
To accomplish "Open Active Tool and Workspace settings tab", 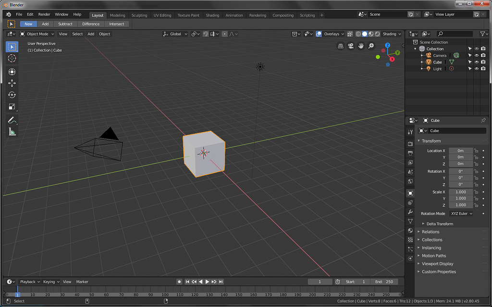I will [410, 132].
